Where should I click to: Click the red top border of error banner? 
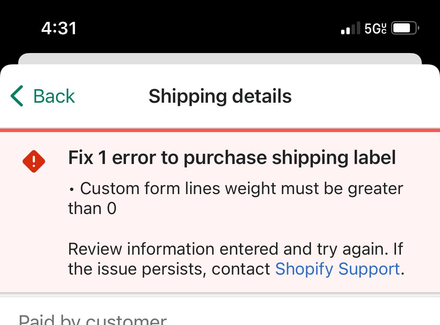(x=220, y=130)
